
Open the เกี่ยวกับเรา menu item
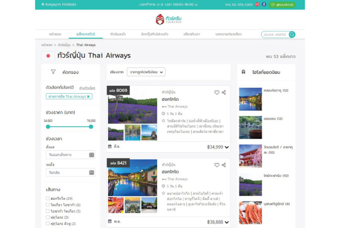pyautogui.click(x=192, y=34)
